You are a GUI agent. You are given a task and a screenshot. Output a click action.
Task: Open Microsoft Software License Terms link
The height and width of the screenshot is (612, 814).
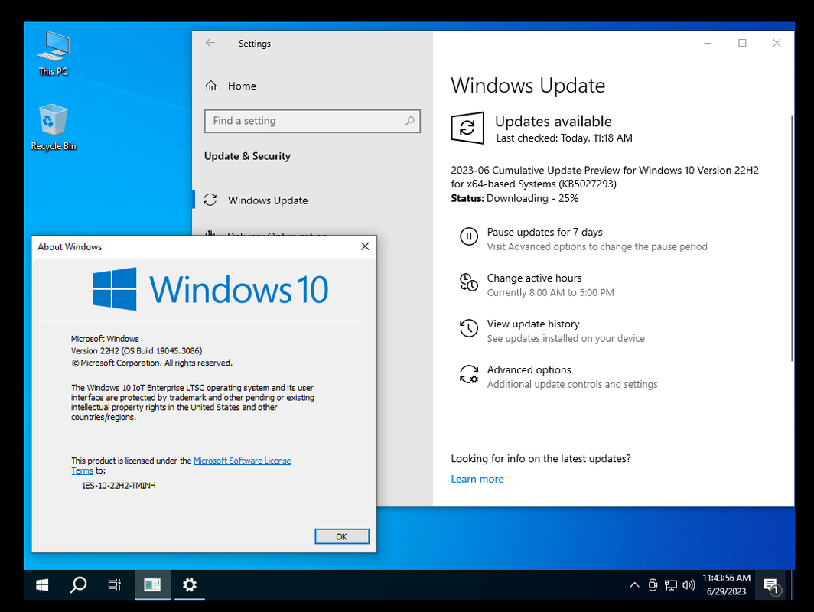tap(243, 461)
